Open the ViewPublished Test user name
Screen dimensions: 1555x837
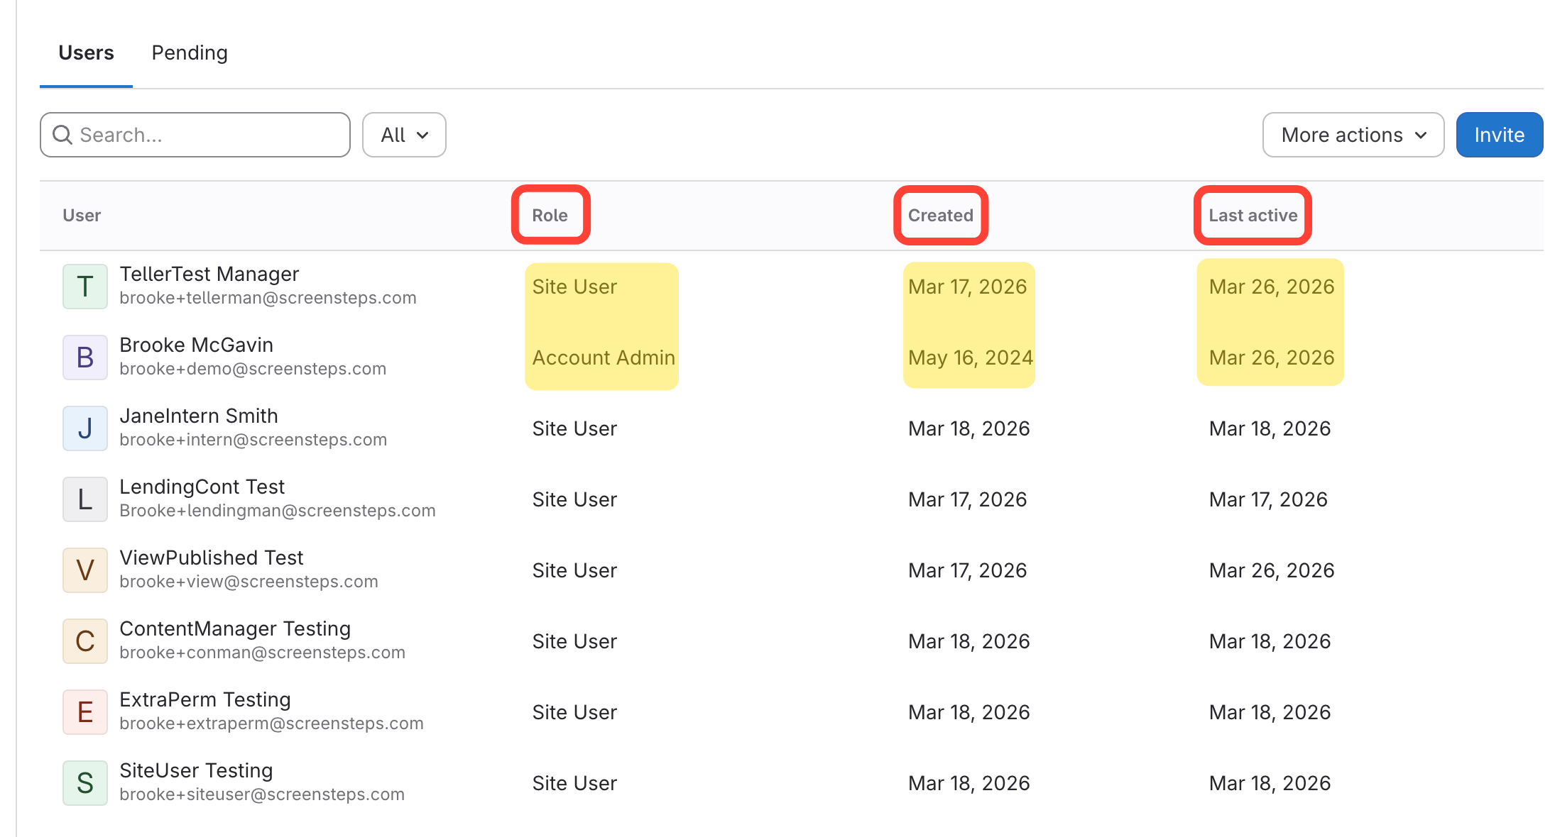[x=211, y=558]
